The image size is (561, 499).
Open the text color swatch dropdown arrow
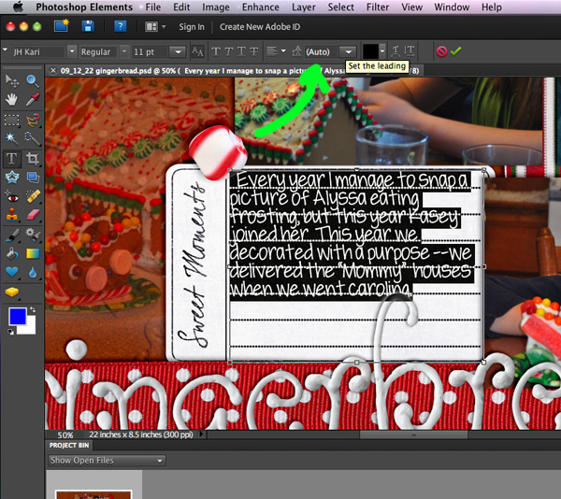pos(382,51)
